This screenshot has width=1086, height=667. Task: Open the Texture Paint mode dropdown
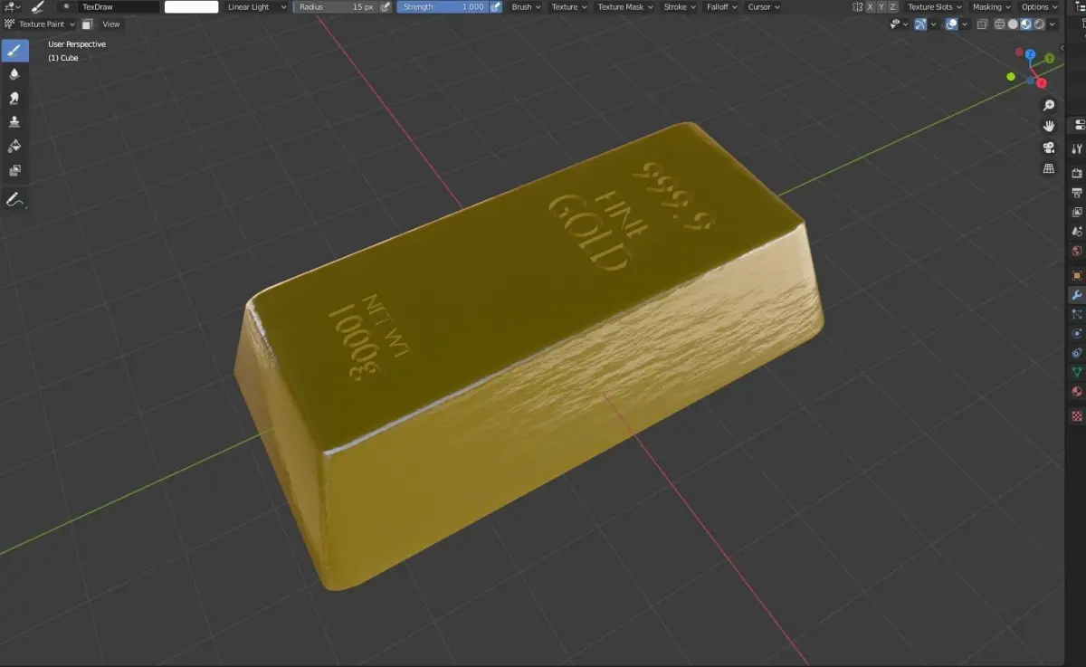click(40, 24)
